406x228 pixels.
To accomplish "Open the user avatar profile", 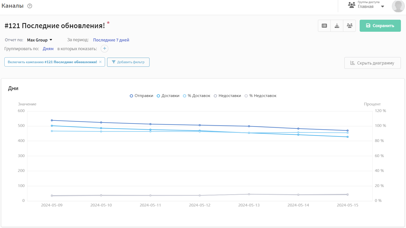I will click(x=398, y=6).
